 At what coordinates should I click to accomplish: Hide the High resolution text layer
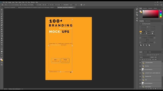140,87
